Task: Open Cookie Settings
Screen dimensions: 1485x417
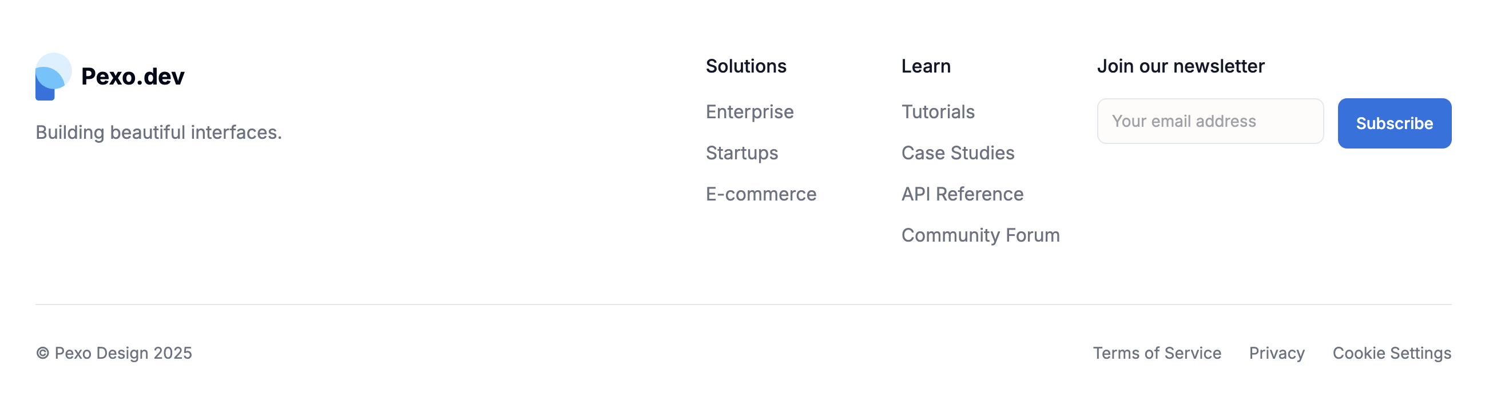Action: tap(1392, 353)
